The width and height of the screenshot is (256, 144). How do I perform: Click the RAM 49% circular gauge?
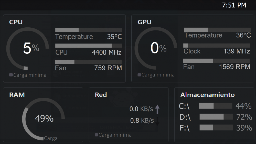tap(44, 119)
